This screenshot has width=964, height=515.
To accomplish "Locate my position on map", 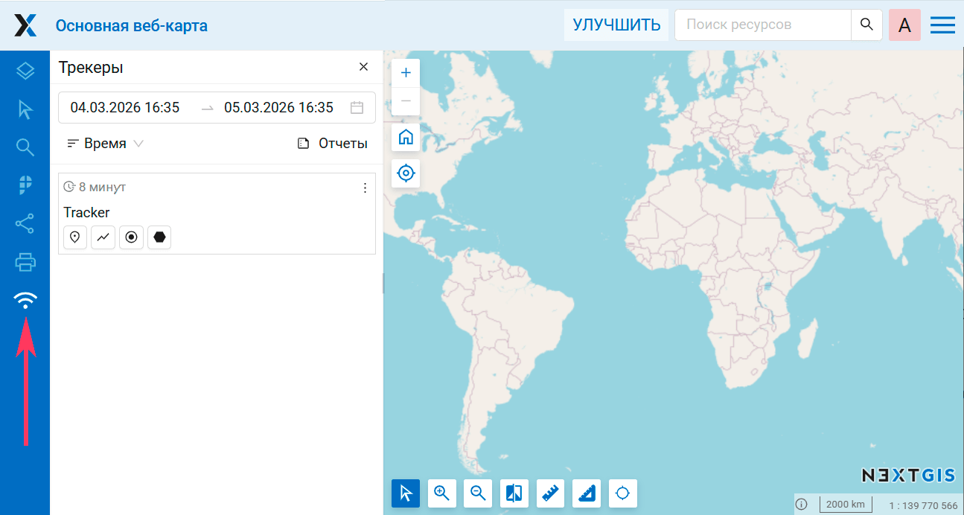I will [406, 173].
